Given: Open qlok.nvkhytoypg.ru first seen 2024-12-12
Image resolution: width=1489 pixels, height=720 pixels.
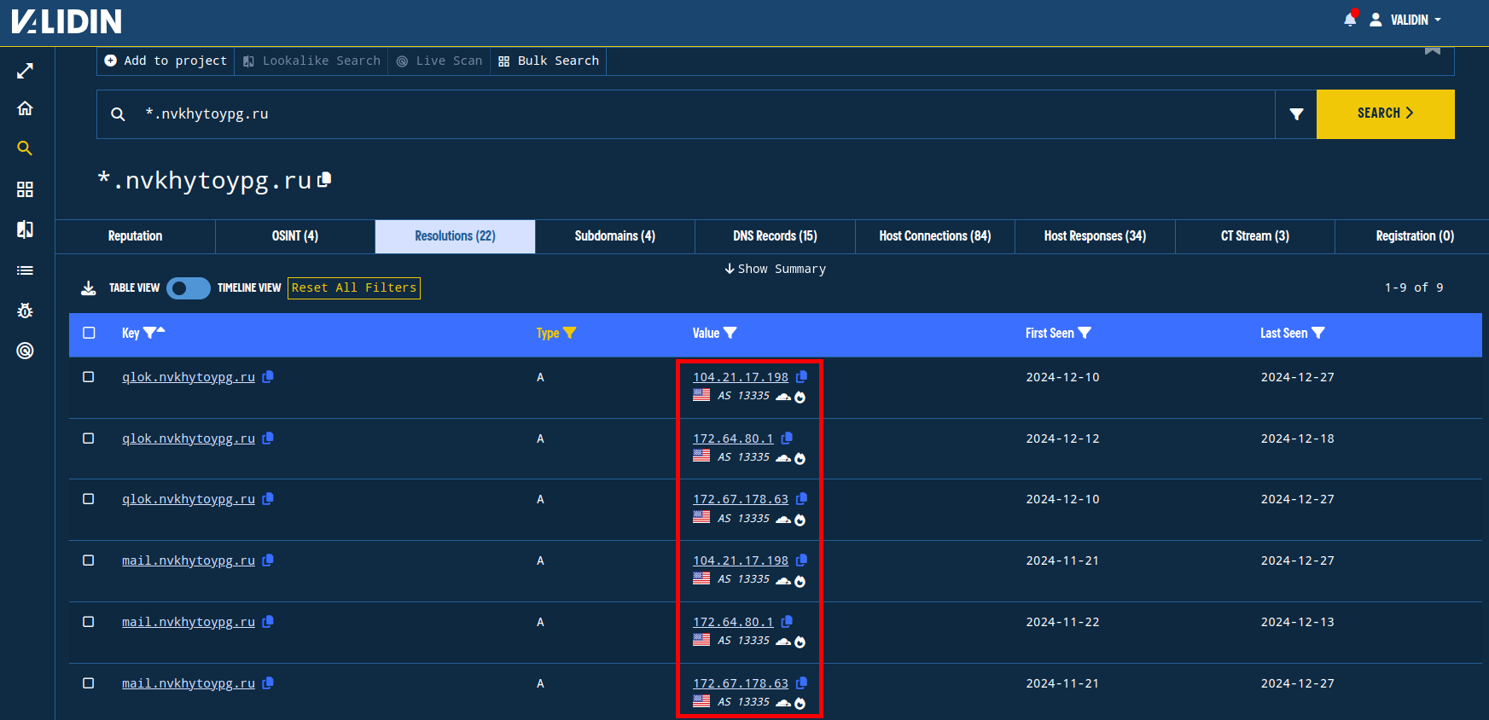Looking at the screenshot, I should [189, 438].
